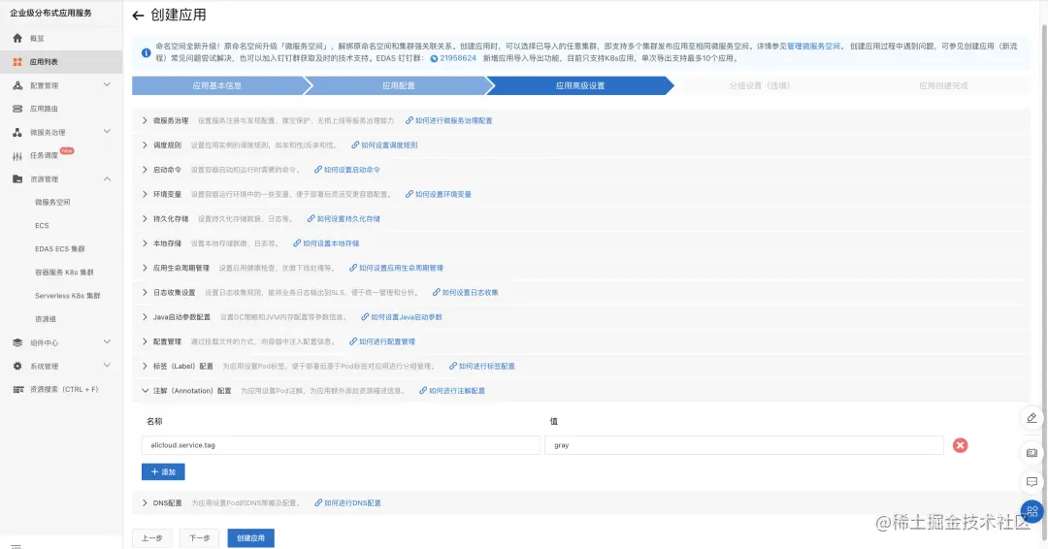Image resolution: width=1048 pixels, height=549 pixels.
Task: Open Serverless K8s 集群 in sidebar
Action: pos(68,296)
